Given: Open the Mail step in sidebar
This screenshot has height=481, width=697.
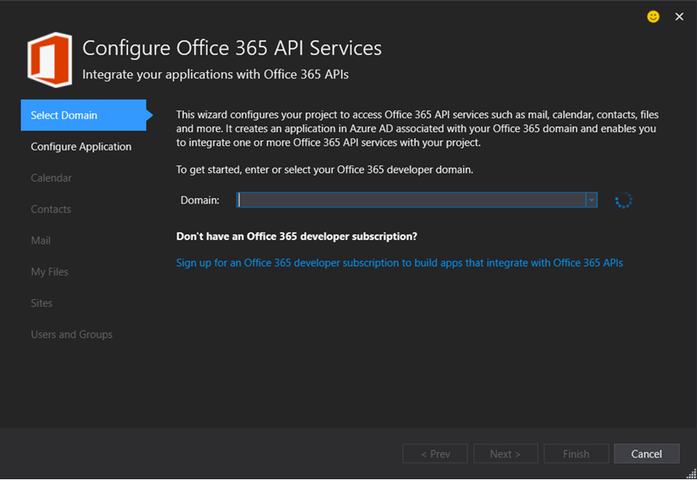Looking at the screenshot, I should (41, 240).
